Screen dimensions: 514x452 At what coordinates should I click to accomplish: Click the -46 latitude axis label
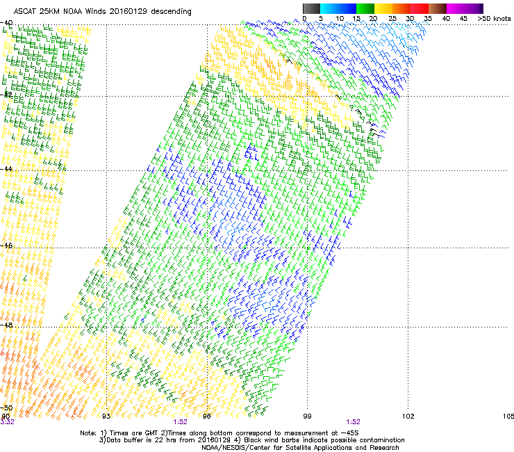(x=6, y=245)
